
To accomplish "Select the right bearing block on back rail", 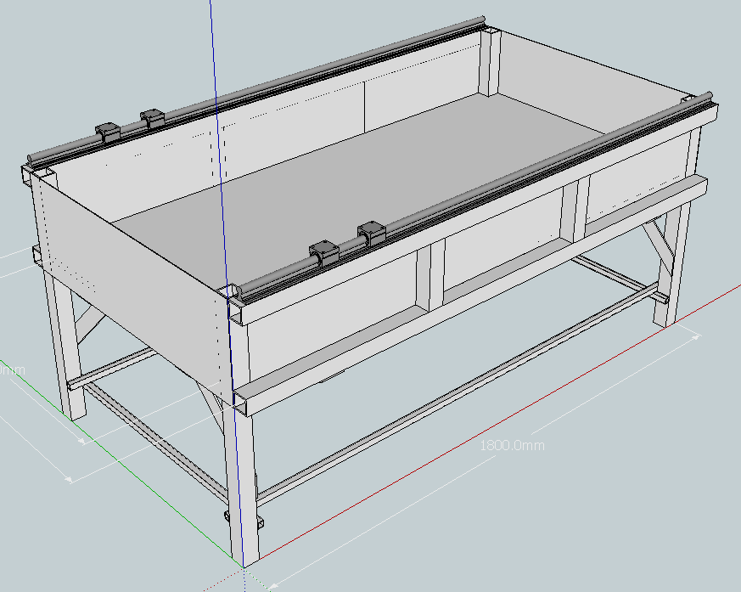I will point(152,116).
